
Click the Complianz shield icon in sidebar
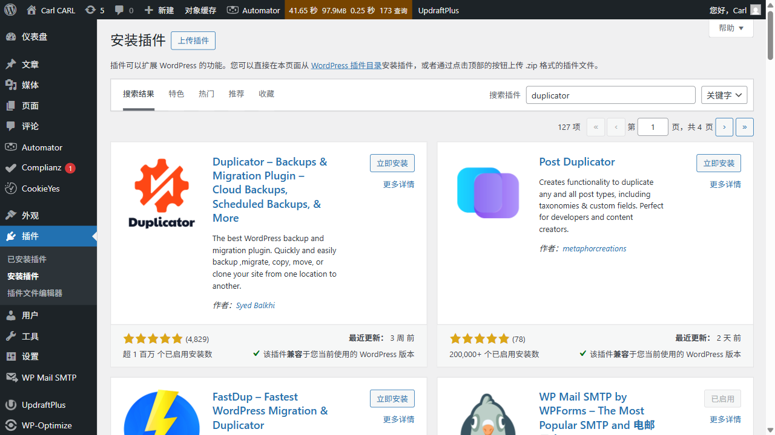click(12, 167)
